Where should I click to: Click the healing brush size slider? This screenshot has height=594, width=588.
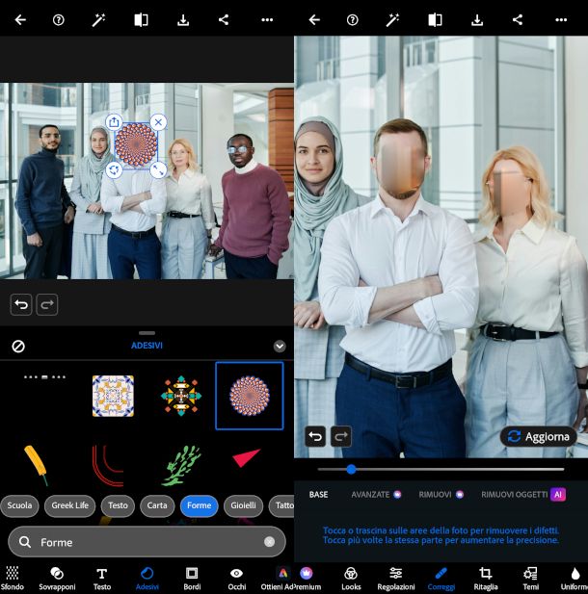coord(351,469)
